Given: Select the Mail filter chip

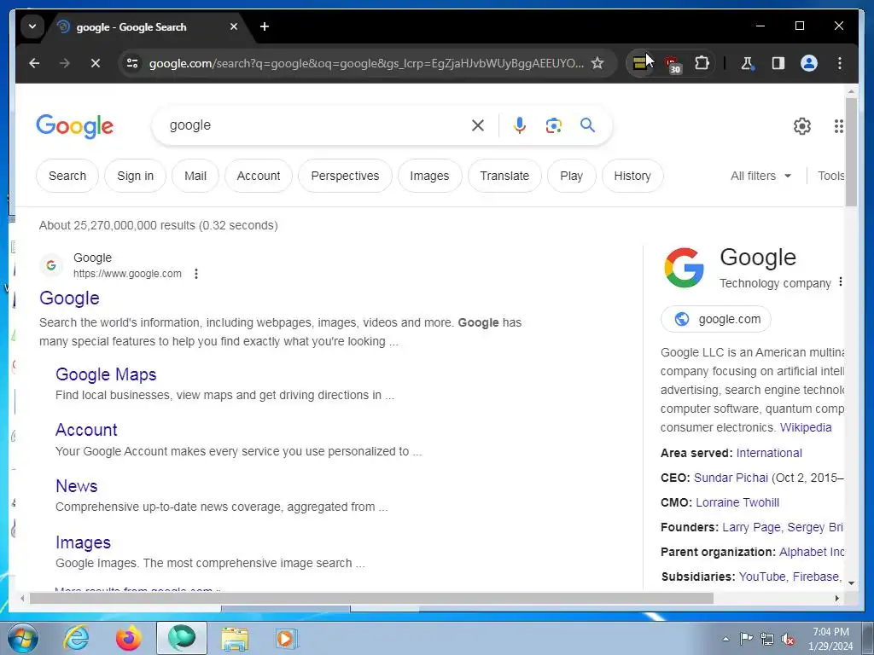Looking at the screenshot, I should (x=195, y=176).
